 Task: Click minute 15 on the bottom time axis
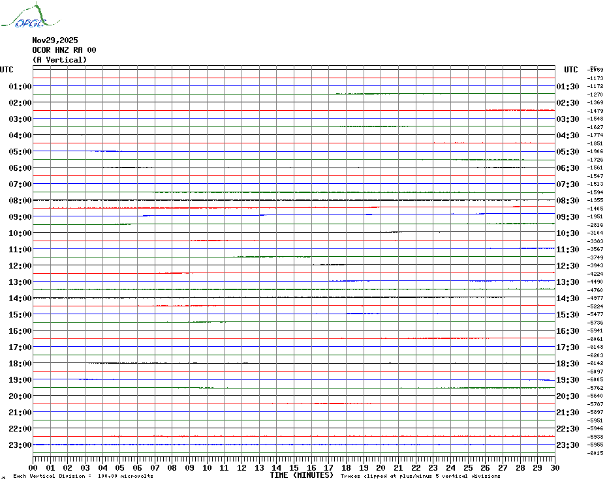(x=294, y=467)
